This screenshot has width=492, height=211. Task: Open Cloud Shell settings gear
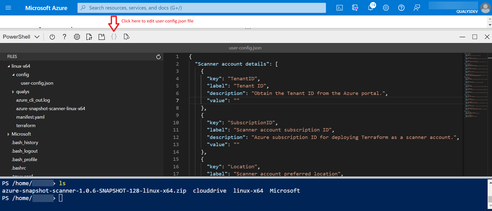coord(77,37)
